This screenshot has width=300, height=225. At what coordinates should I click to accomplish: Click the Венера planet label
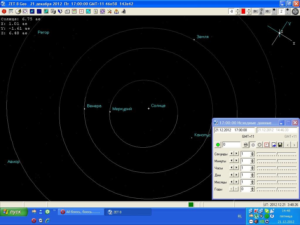[94, 106]
